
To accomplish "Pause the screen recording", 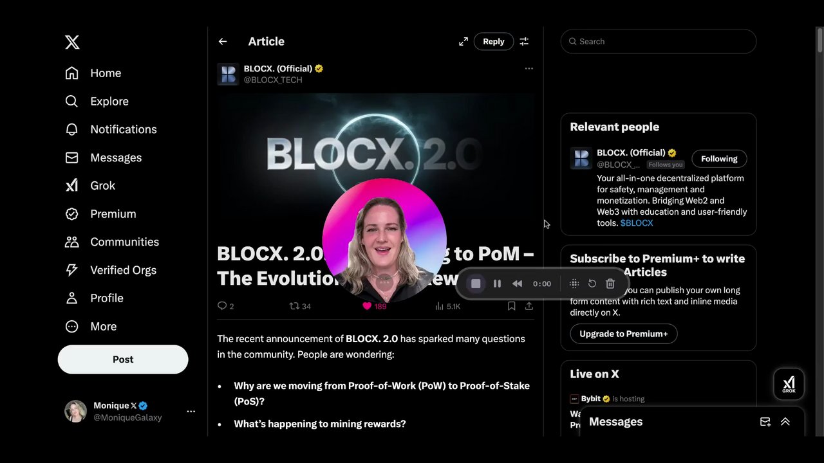I will [x=497, y=284].
